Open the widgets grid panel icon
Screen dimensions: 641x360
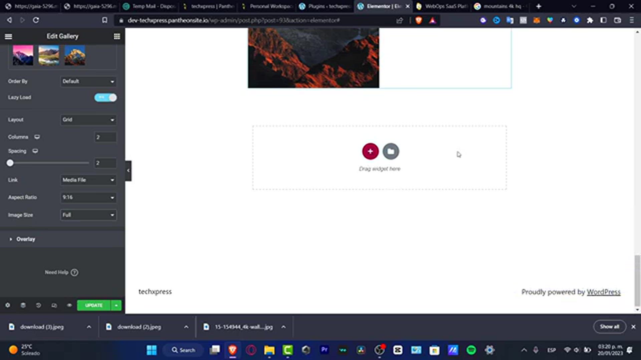(x=117, y=36)
